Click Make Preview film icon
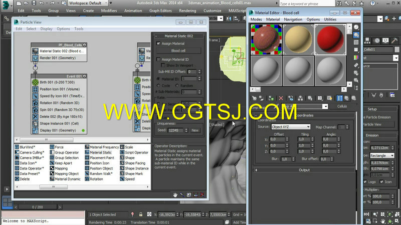Image resolution: width=401 pixels, height=225 pixels. point(356,65)
